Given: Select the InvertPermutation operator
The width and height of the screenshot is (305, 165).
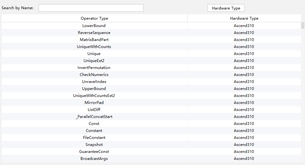Looking at the screenshot, I should tap(94, 68).
